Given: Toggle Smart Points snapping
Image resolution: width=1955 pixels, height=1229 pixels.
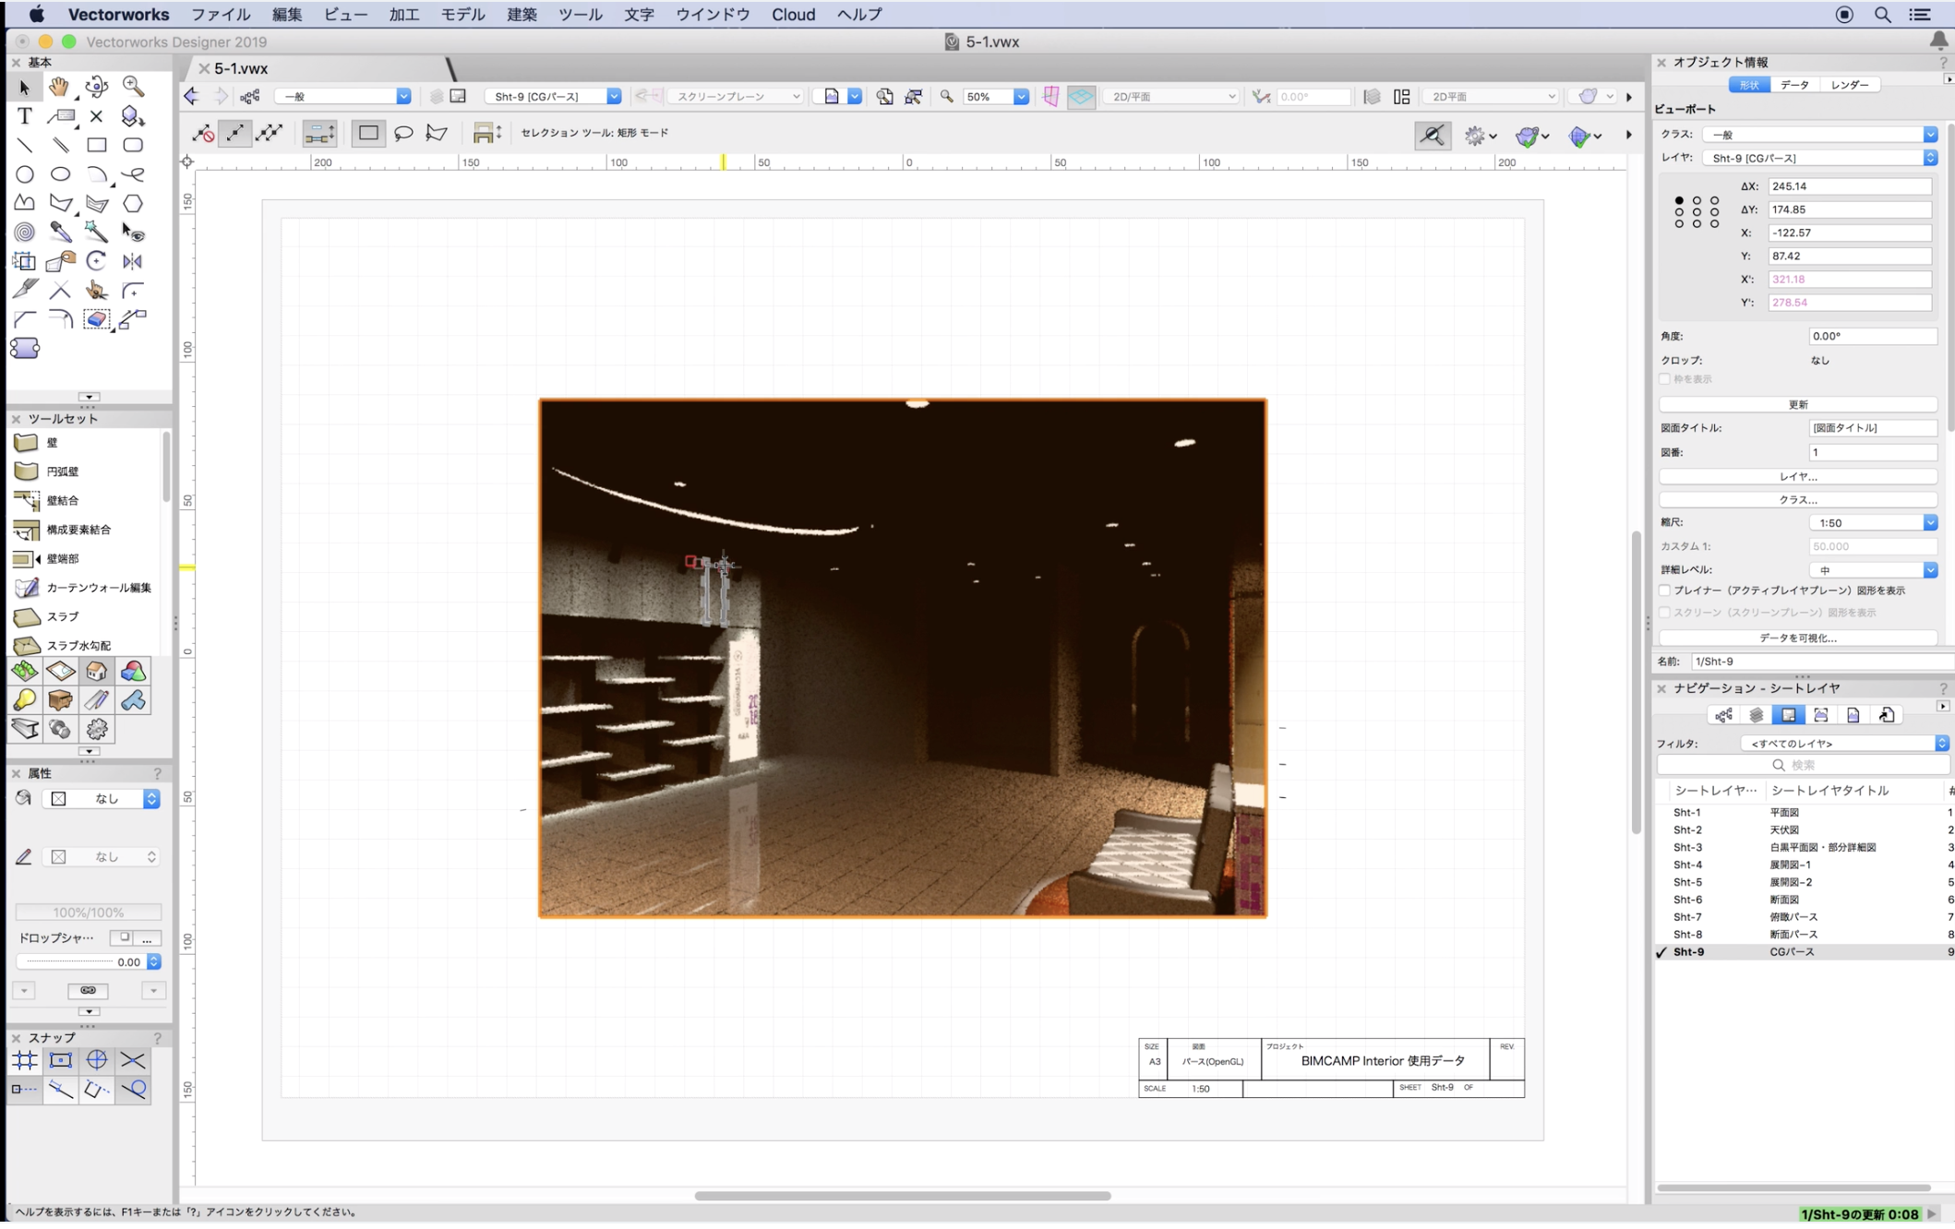Looking at the screenshot, I should pos(25,1091).
